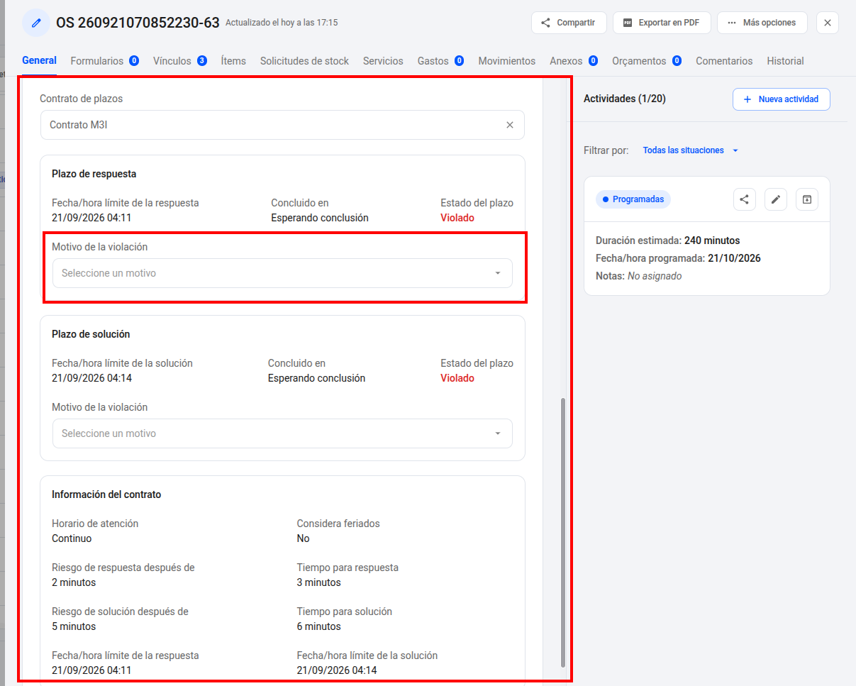The width and height of the screenshot is (856, 686).
Task: Click the vertical scrollbar of General panel
Action: click(x=564, y=532)
